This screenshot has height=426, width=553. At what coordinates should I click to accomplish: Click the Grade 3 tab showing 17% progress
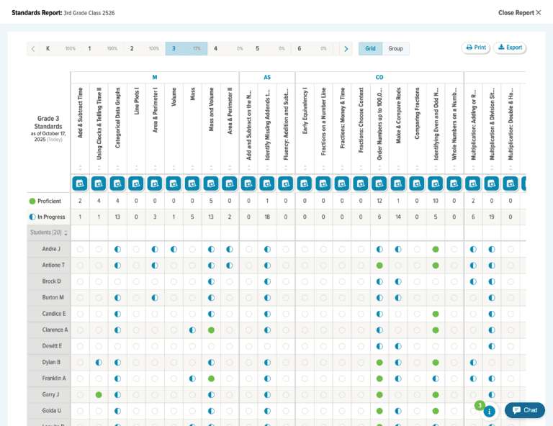pos(186,49)
